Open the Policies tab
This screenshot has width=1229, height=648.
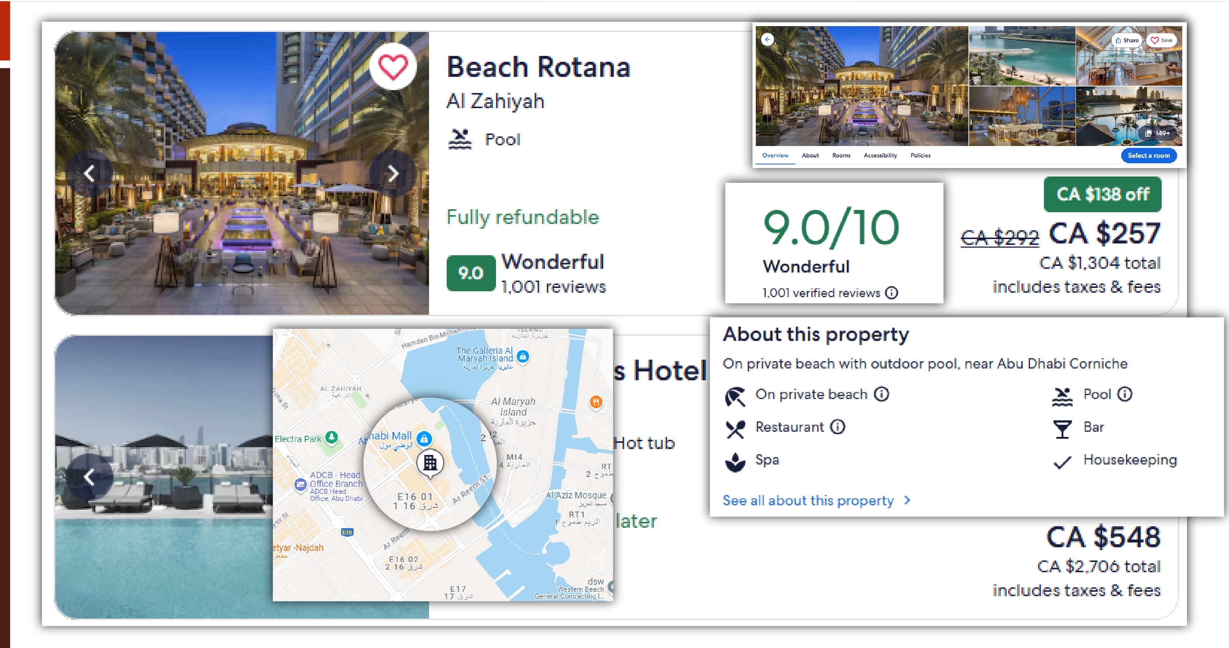click(x=920, y=156)
